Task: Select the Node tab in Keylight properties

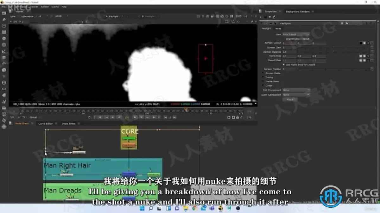Action: [278, 28]
